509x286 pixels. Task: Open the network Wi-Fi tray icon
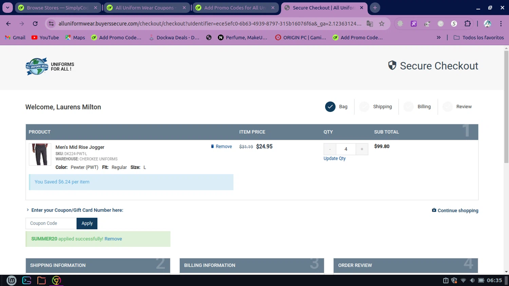[463, 280]
